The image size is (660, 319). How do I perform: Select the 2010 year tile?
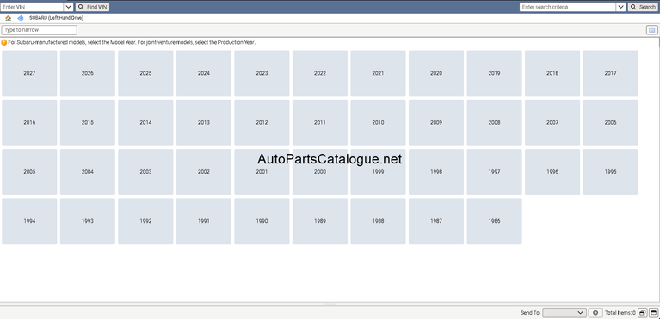[378, 122]
